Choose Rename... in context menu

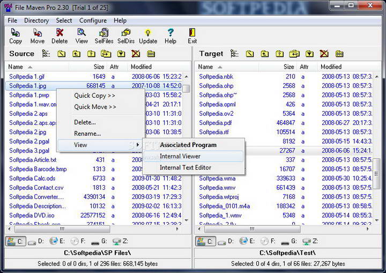tap(100, 134)
